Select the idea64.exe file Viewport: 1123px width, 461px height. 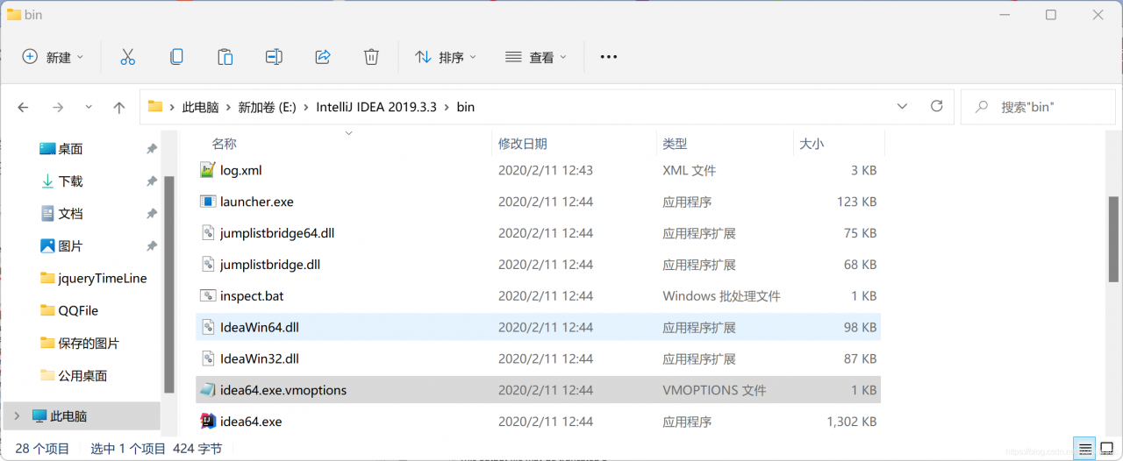(251, 422)
